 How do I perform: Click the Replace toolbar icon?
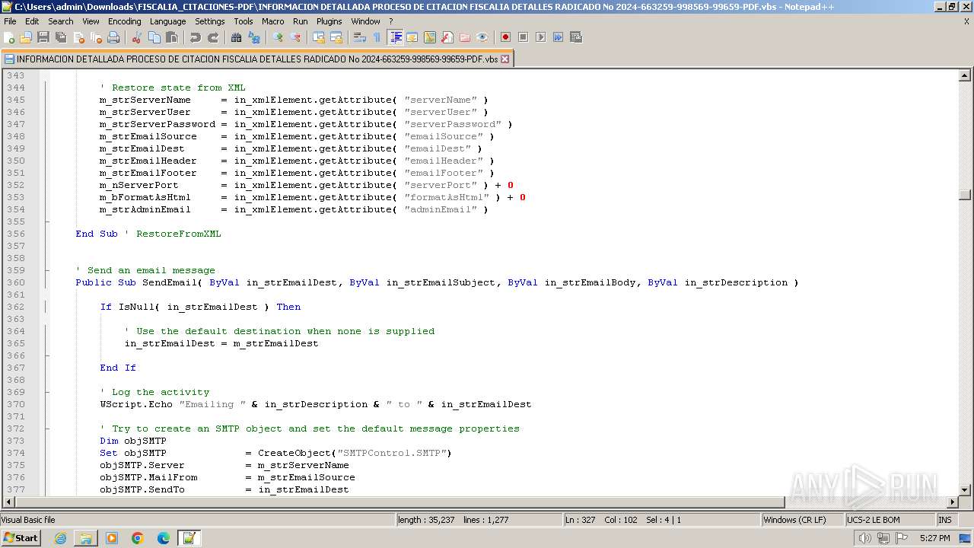point(254,37)
